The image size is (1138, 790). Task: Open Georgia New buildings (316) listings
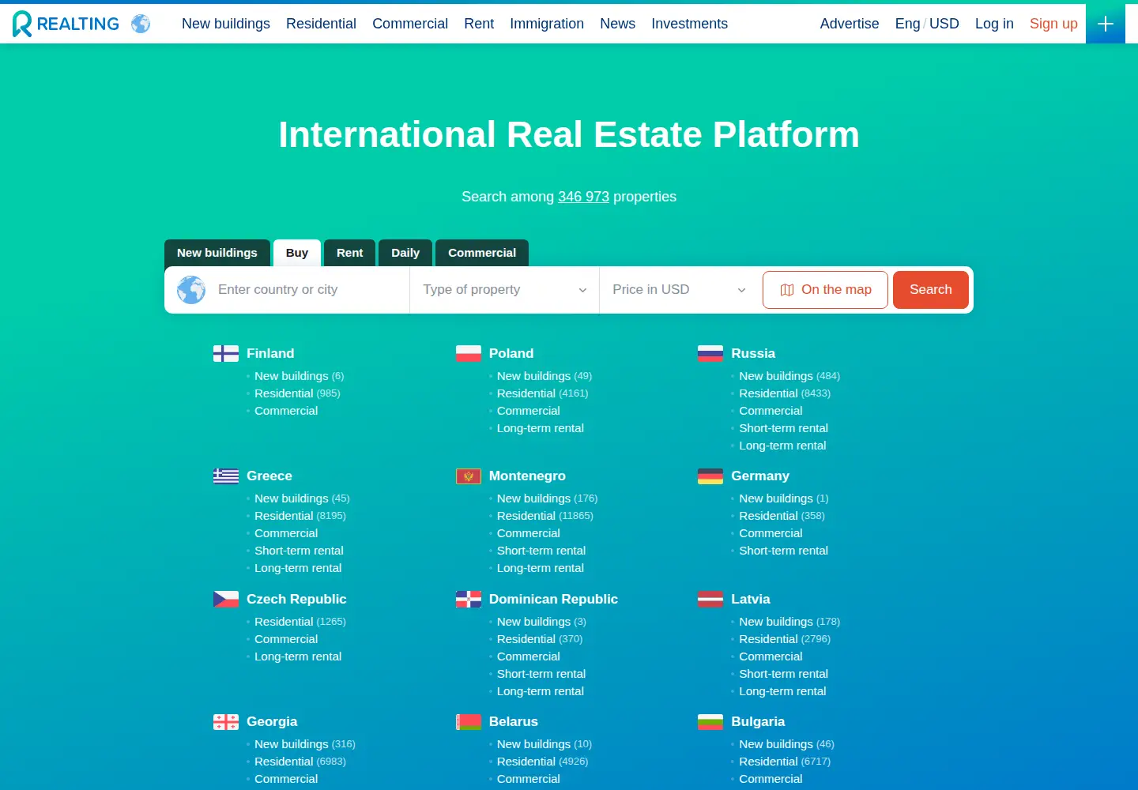click(x=305, y=744)
